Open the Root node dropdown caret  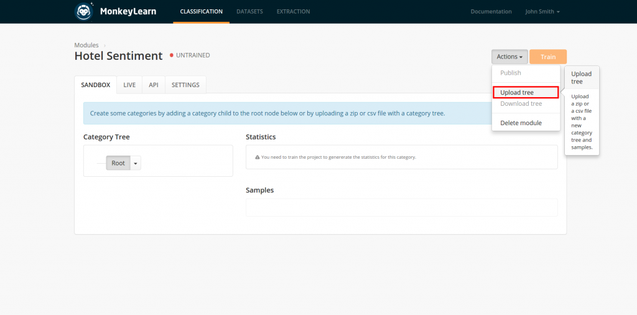(136, 163)
